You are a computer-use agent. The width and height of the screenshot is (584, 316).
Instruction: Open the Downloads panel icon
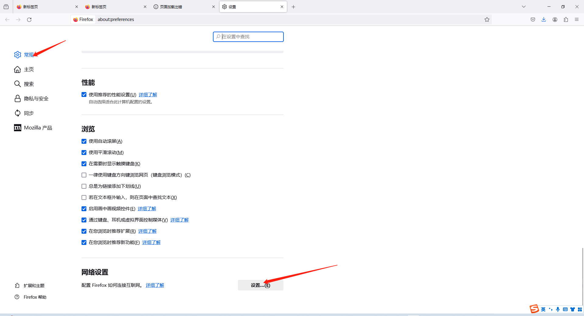click(544, 19)
